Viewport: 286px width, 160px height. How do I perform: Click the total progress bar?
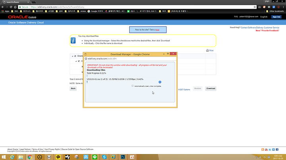122,76
